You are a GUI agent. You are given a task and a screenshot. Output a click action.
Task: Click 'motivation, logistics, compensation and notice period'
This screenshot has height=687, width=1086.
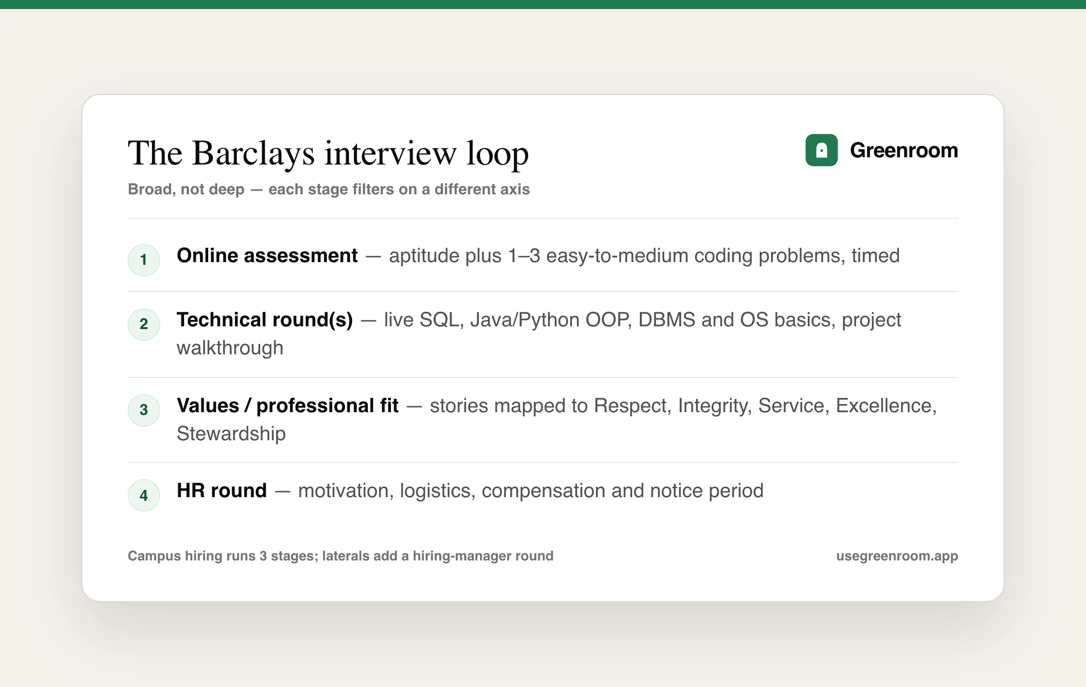(531, 491)
